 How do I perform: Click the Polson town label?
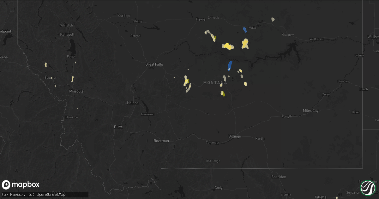click(x=72, y=57)
